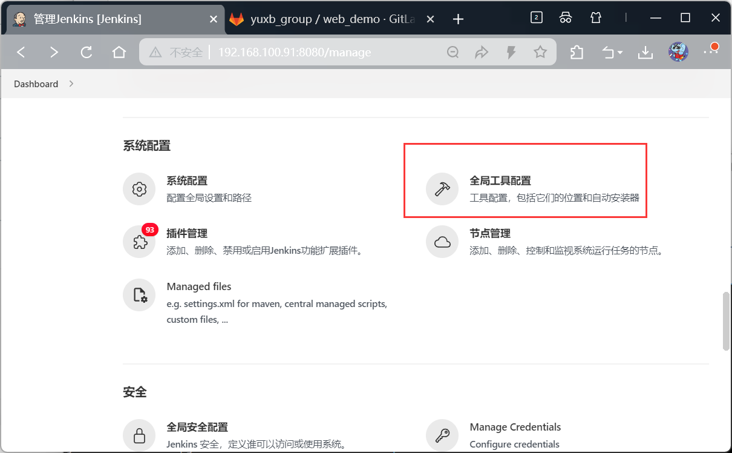Close the GitLab web_demo tab
Screen dimensions: 732x453
430,19
